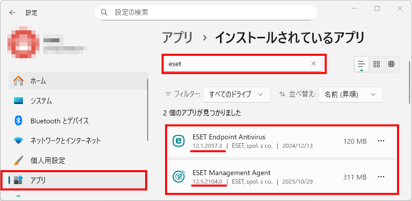Switch to list view layout

362,64
